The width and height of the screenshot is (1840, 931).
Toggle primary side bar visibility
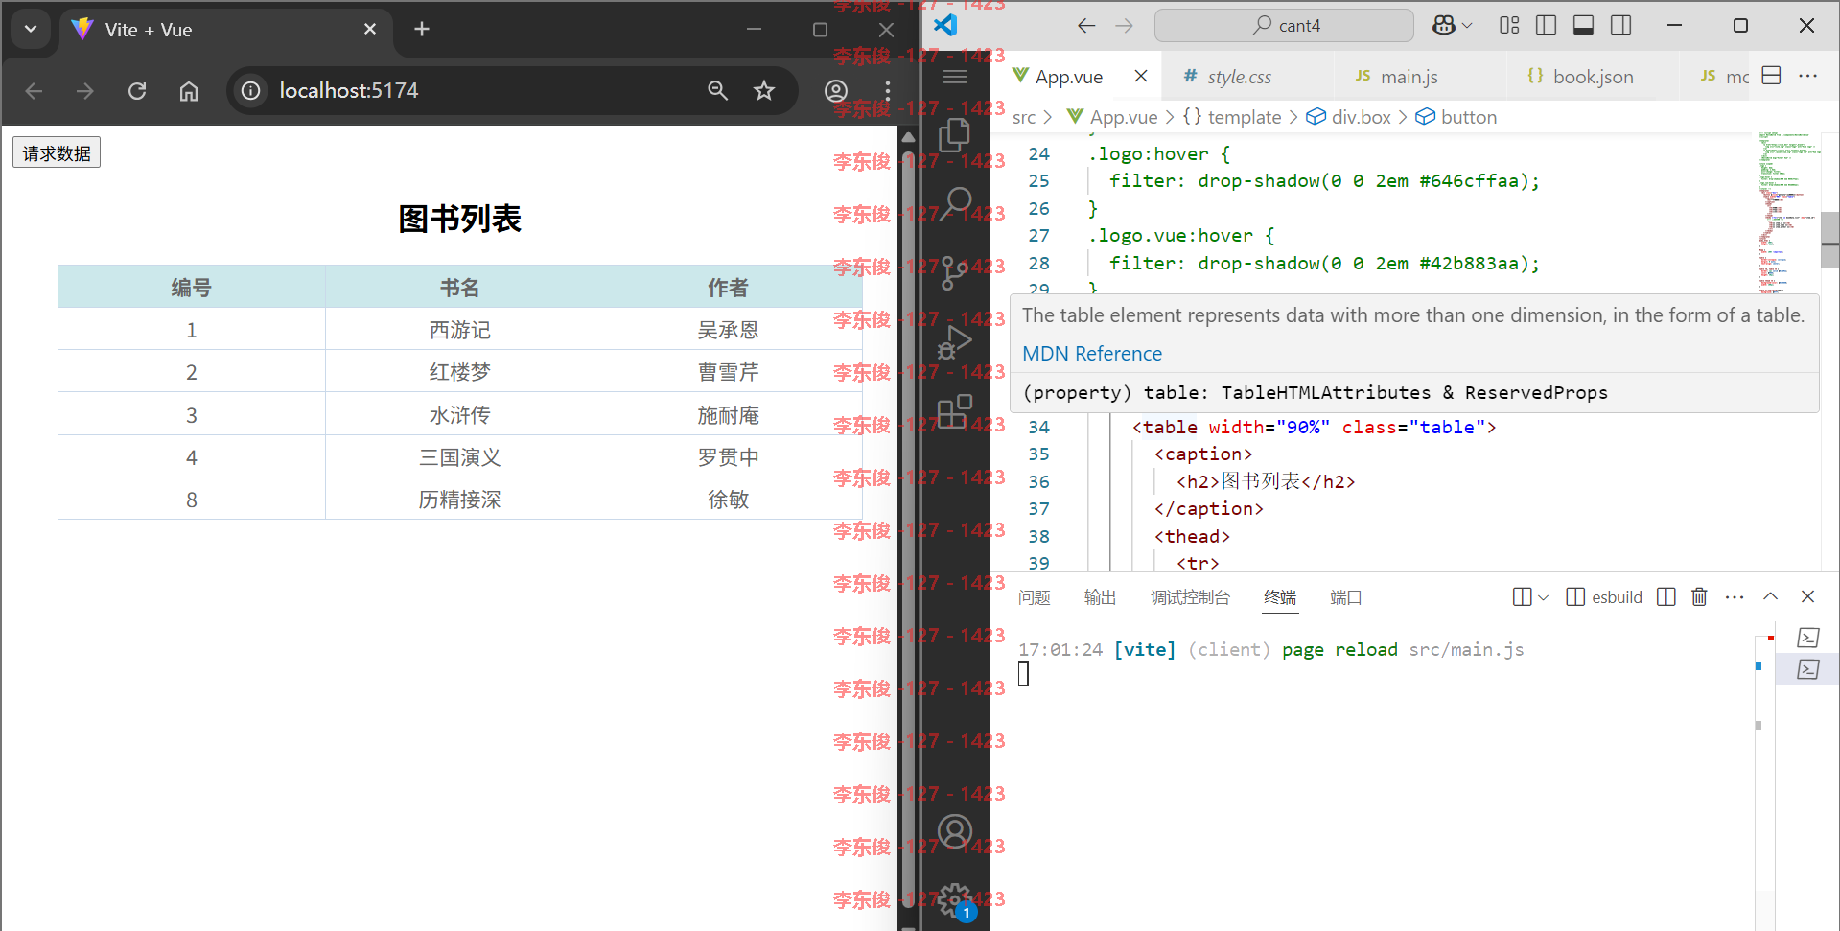1547,26
